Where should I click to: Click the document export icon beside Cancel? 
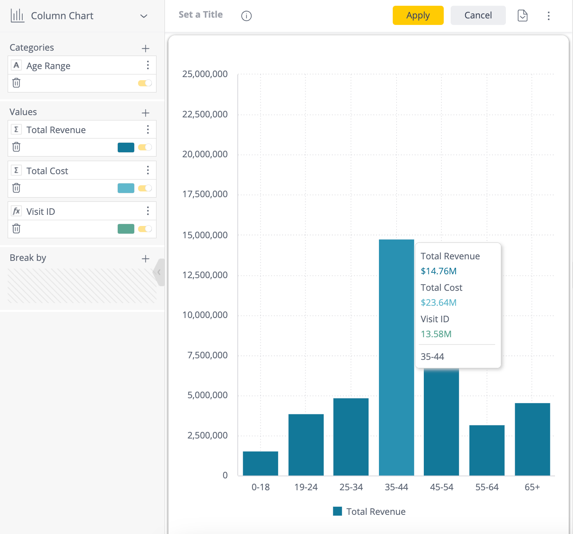point(522,16)
